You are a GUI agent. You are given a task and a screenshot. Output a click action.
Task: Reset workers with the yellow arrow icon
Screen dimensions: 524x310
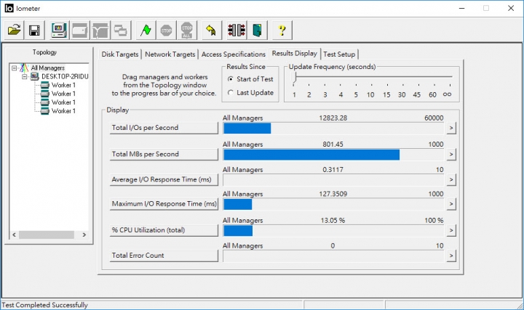click(x=212, y=30)
